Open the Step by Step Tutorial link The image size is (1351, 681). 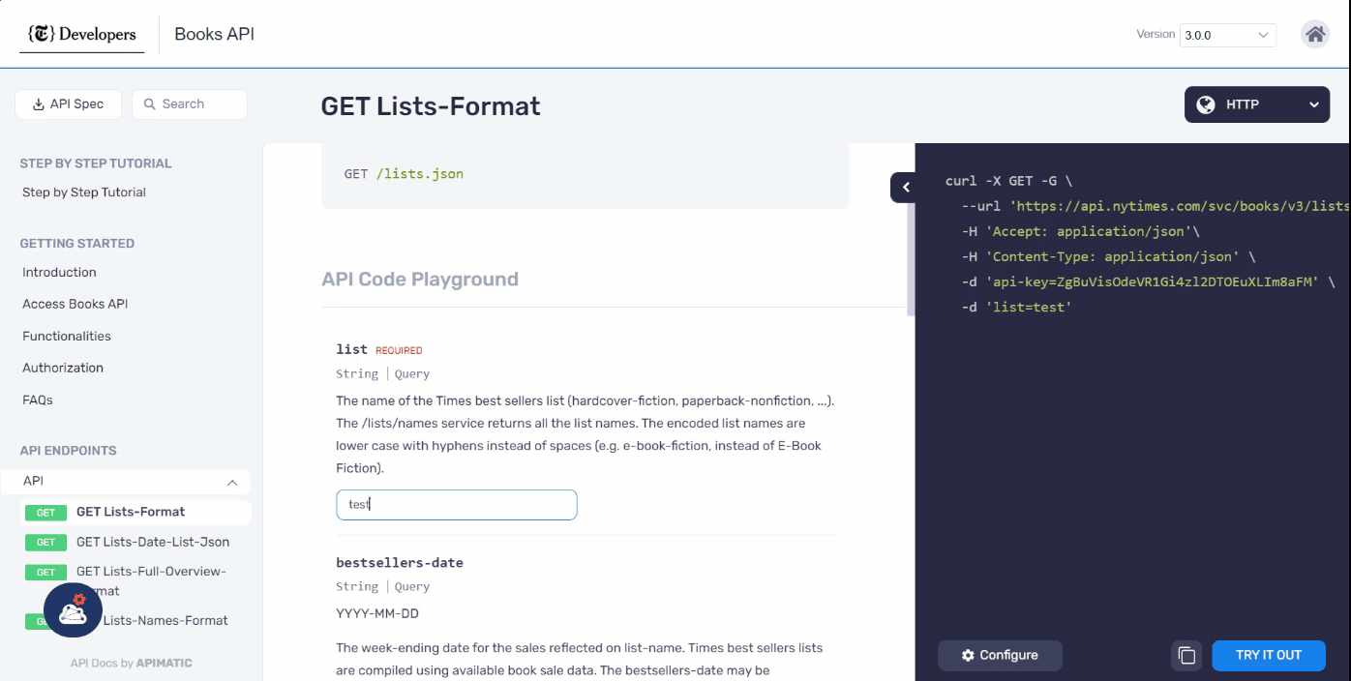point(83,192)
